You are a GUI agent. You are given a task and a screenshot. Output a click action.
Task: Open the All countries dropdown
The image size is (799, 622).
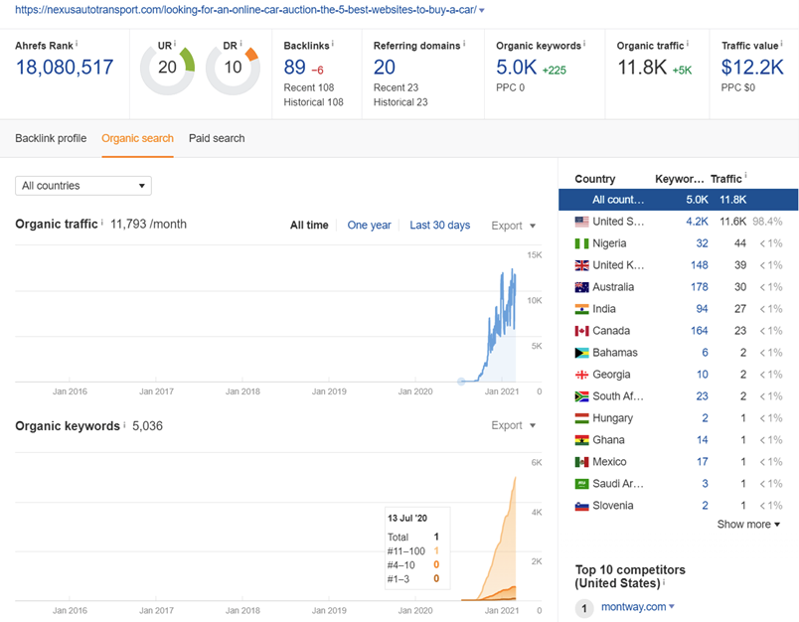83,186
